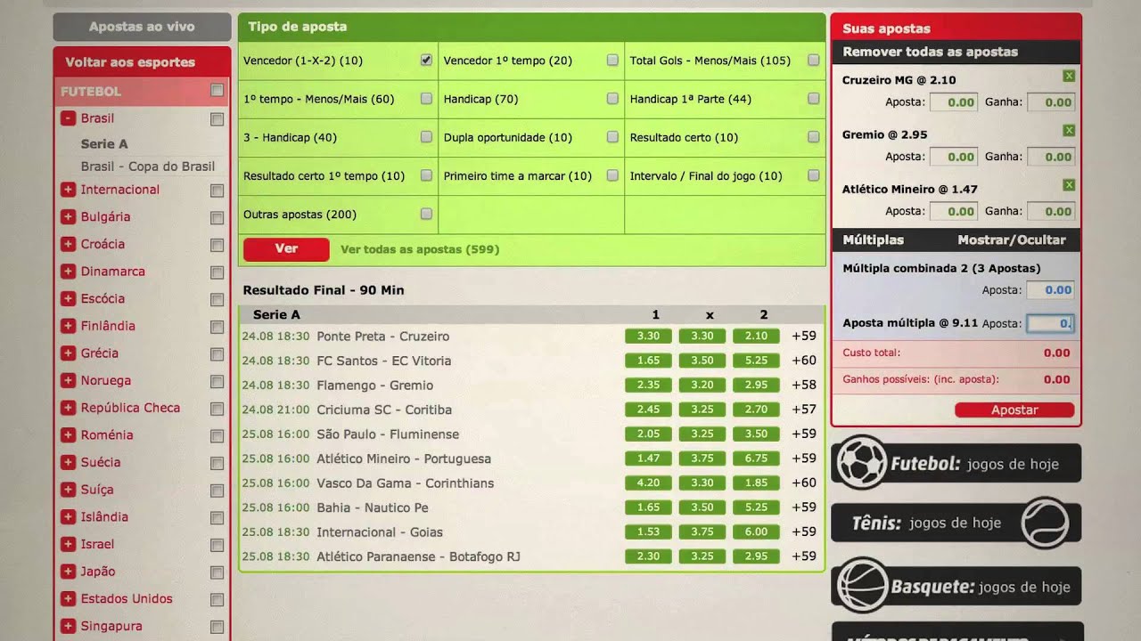1141x641 pixels.
Task: Select draw odds 3.20 for Flamengo - Gremio
Action: [x=702, y=385]
